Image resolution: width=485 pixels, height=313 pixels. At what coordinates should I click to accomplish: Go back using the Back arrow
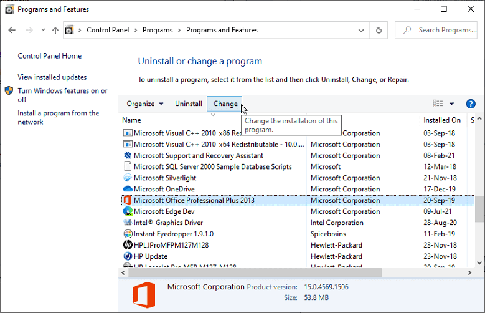pyautogui.click(x=12, y=30)
